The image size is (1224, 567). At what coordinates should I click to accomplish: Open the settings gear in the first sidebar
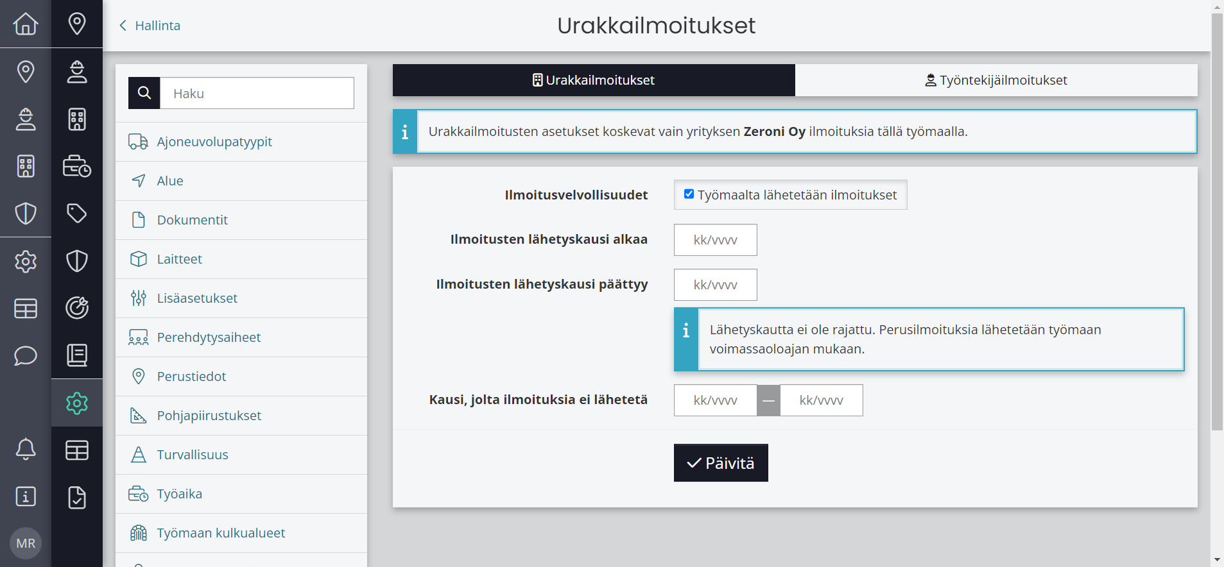(x=26, y=261)
